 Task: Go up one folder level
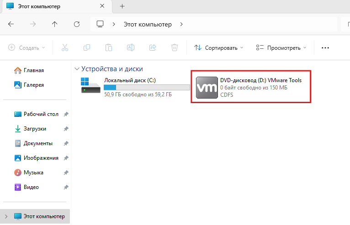[55, 24]
